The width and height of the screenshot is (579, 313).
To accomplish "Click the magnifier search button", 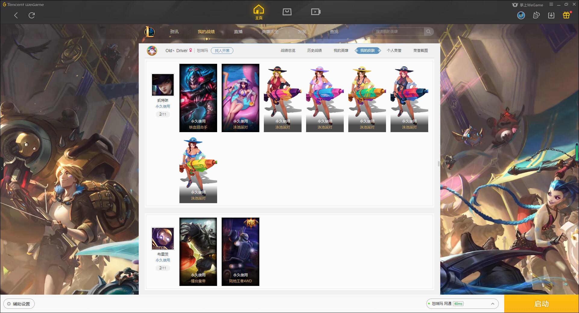I will (429, 32).
